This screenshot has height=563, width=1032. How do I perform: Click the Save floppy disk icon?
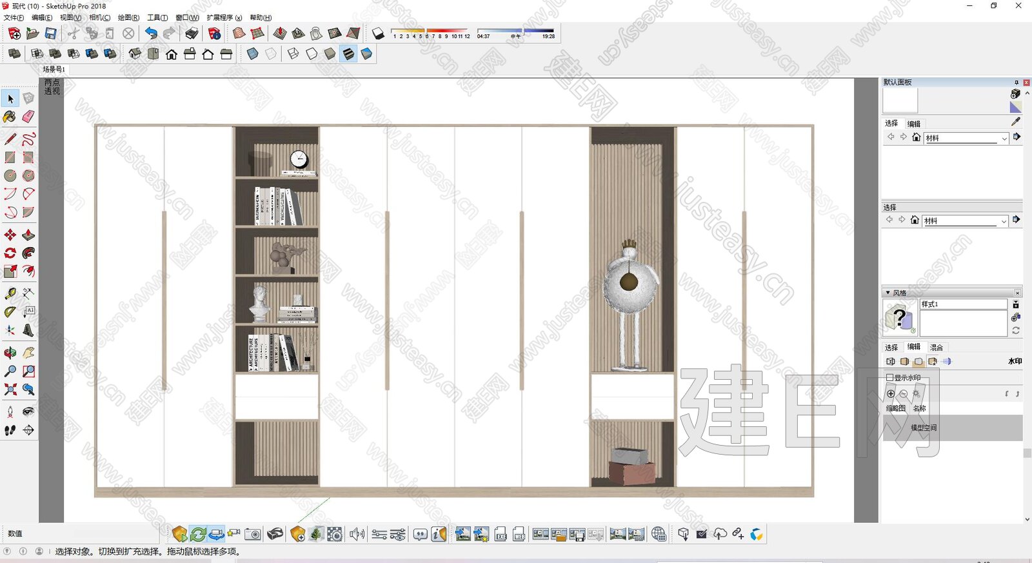tap(51, 34)
